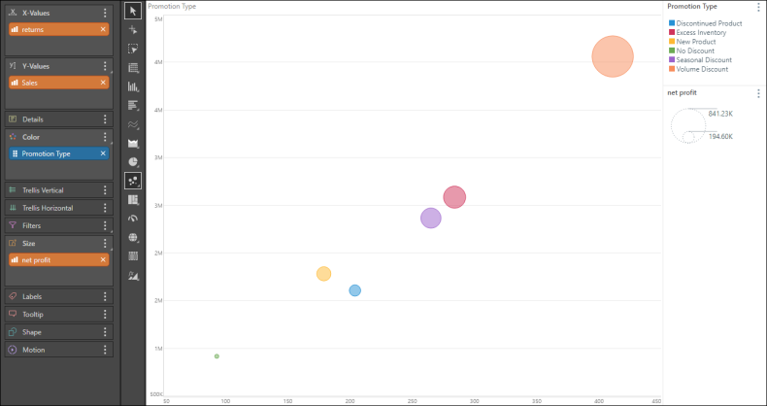Image resolution: width=767 pixels, height=406 pixels.
Task: Remove Promotion Type from Color zone
Action: coord(103,153)
